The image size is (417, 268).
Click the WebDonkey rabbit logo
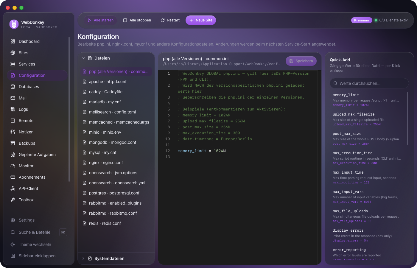pyautogui.click(x=14, y=24)
